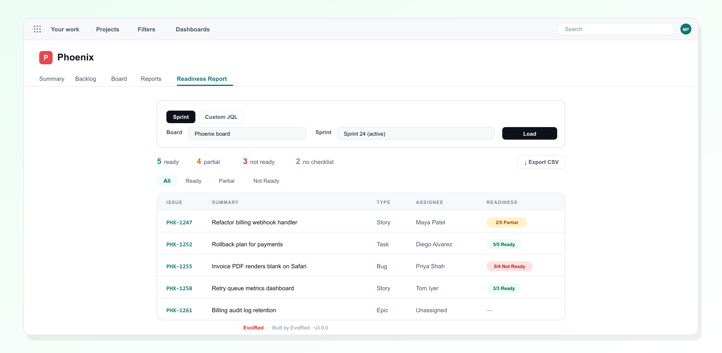Filter list by Ready

(x=193, y=181)
